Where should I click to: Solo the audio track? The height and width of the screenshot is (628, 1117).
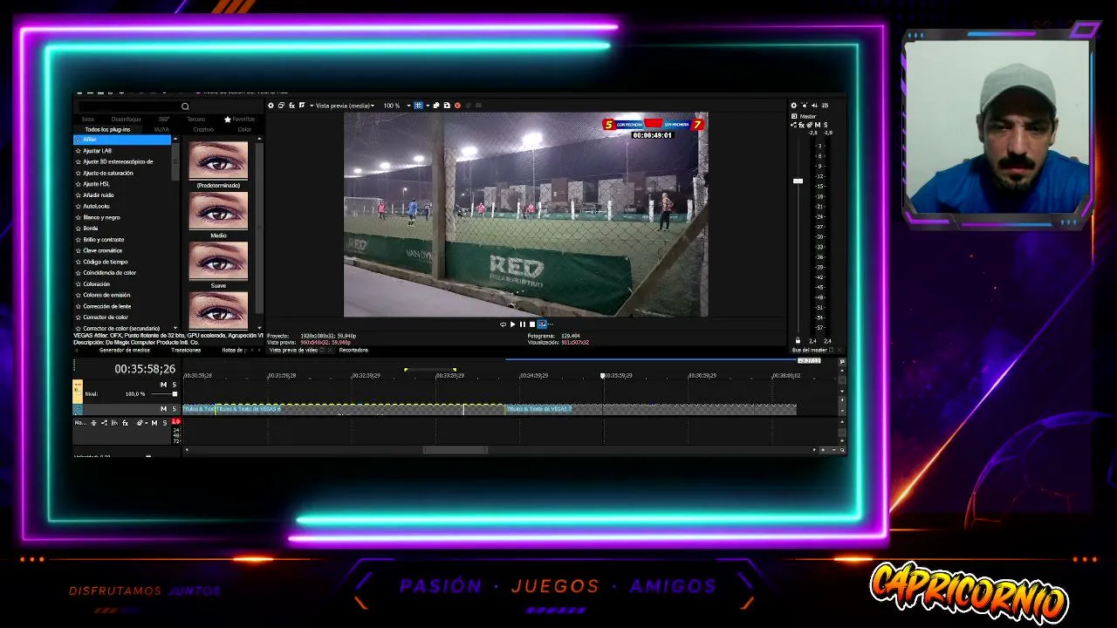164,423
